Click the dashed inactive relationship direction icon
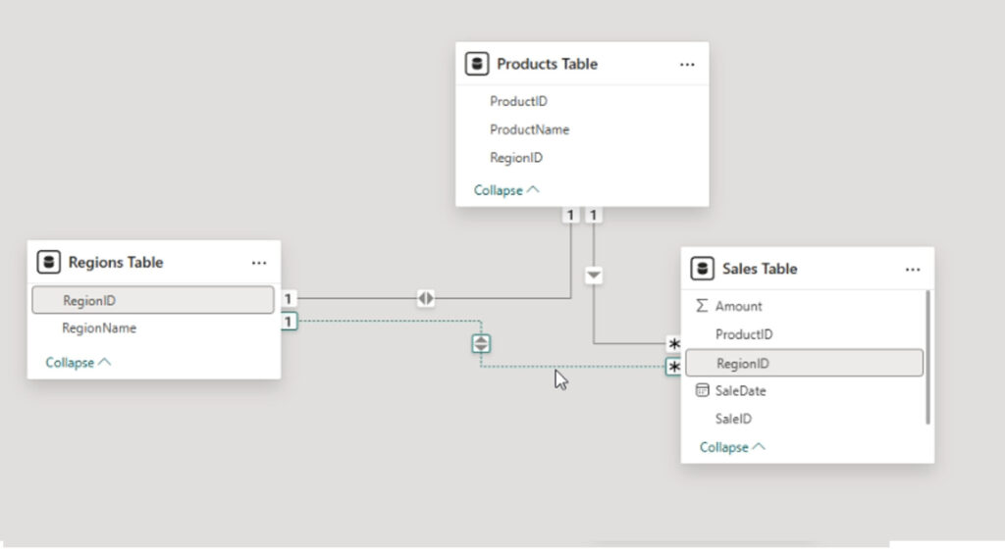The height and width of the screenshot is (552, 1005). 481,343
